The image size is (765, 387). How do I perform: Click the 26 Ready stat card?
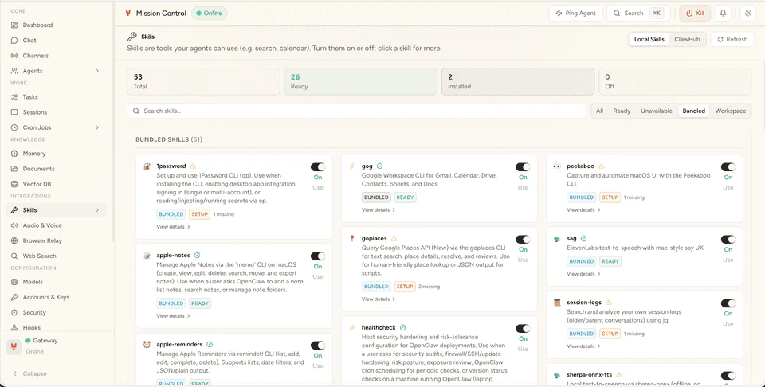click(360, 81)
